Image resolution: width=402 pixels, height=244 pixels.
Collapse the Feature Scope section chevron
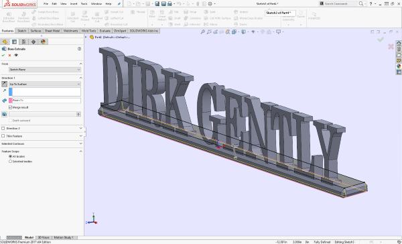(81, 151)
